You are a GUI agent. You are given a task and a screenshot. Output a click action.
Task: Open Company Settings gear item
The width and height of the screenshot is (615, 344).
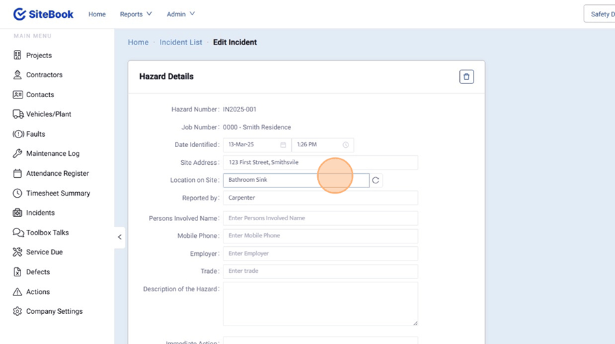(54, 311)
